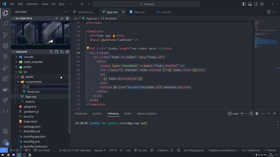
Task: Switch to the PROBLEMS panel tab
Action: tap(81, 114)
